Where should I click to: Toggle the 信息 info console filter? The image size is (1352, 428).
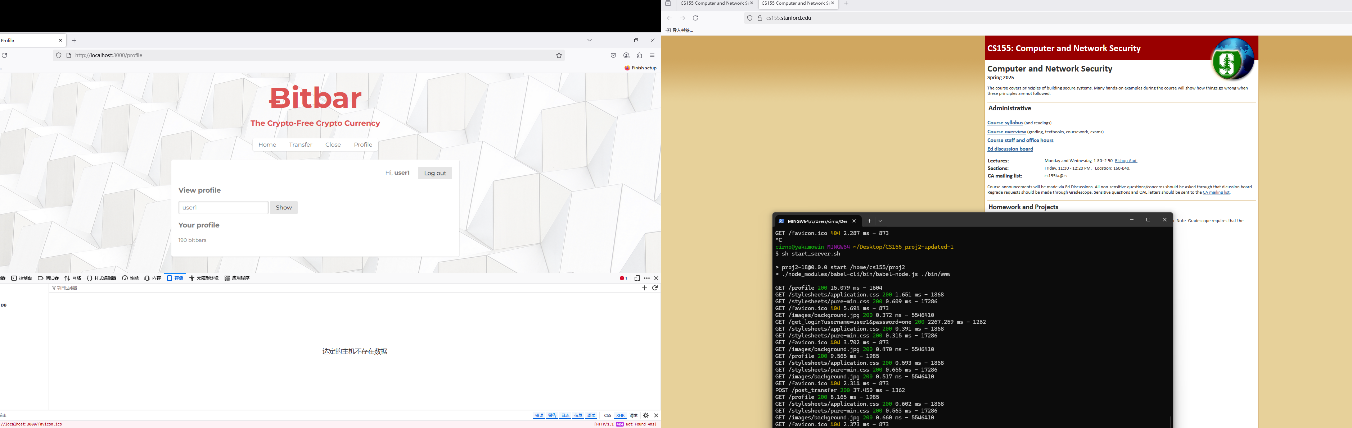(x=578, y=415)
